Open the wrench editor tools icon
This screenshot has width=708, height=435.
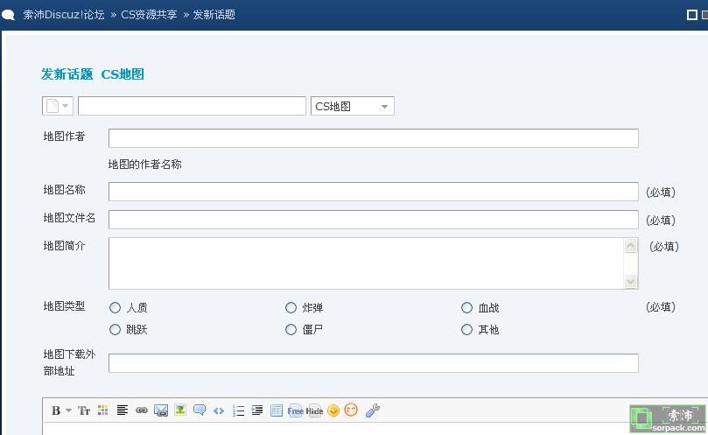(x=373, y=410)
